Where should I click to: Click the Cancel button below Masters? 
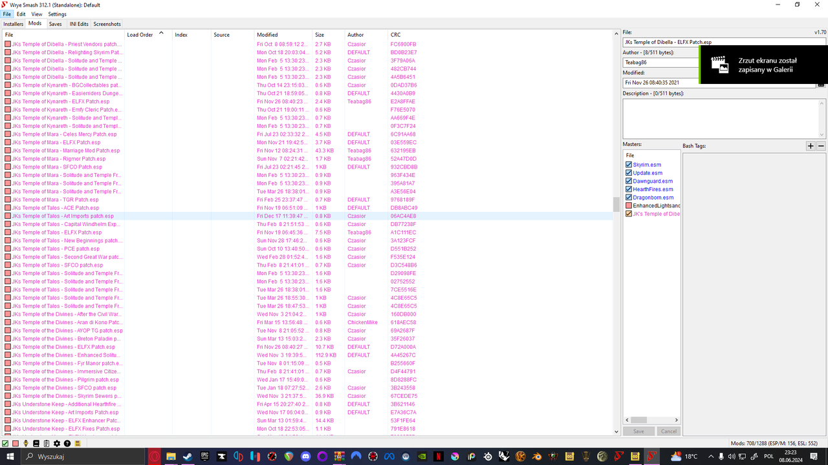pyautogui.click(x=668, y=431)
